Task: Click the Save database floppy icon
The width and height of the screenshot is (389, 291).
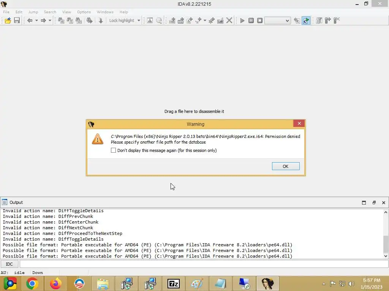Action: point(17,20)
